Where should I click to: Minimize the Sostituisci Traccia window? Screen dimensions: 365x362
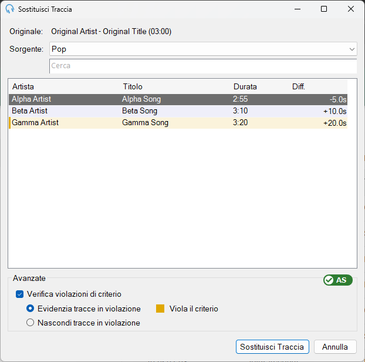click(298, 9)
